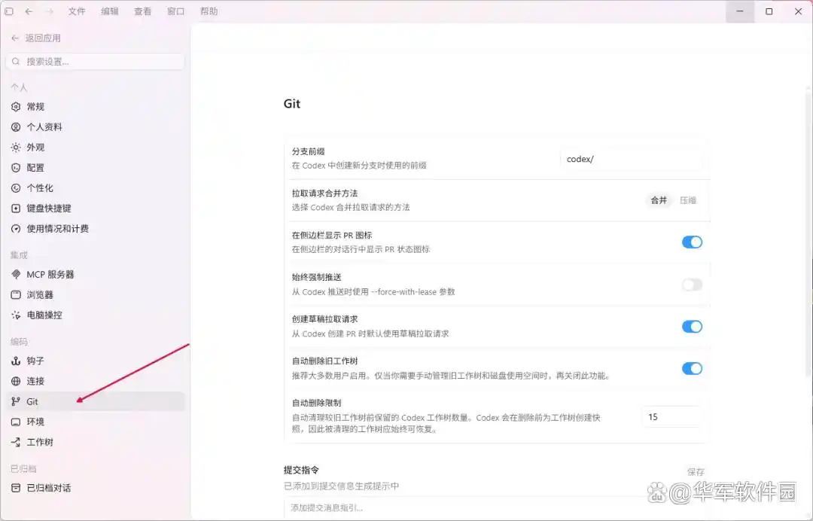
Task: Select 合并 as pull request merge method
Action: (659, 200)
